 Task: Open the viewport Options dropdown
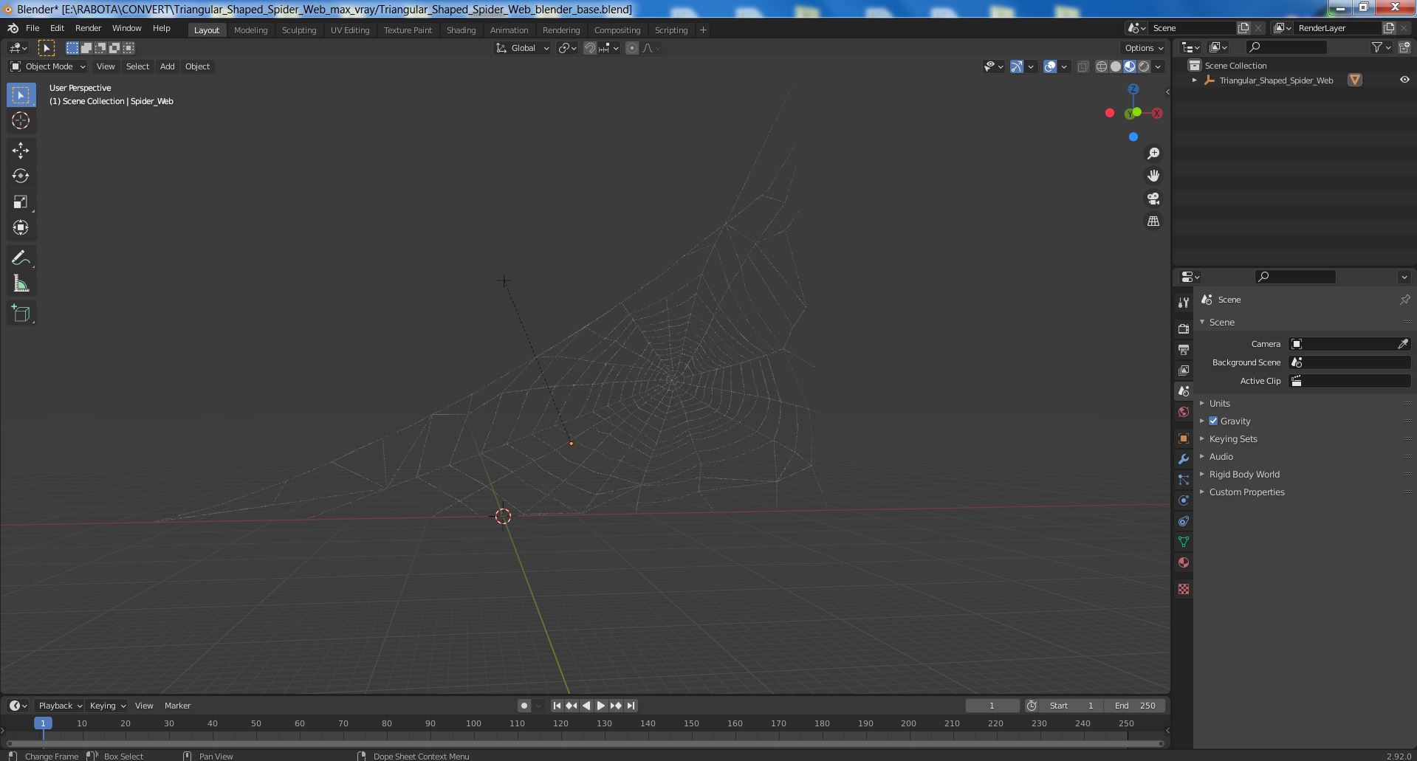coord(1144,48)
